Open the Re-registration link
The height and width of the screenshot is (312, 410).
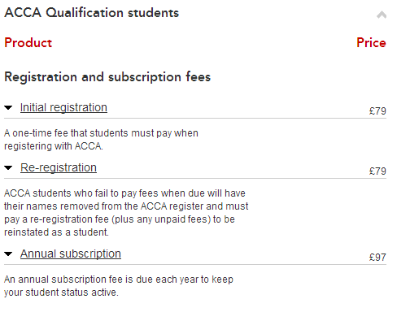(x=59, y=167)
